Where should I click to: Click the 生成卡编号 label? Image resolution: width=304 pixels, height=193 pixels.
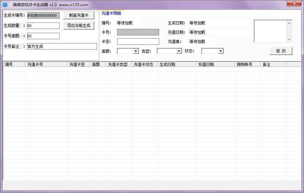point(14,15)
